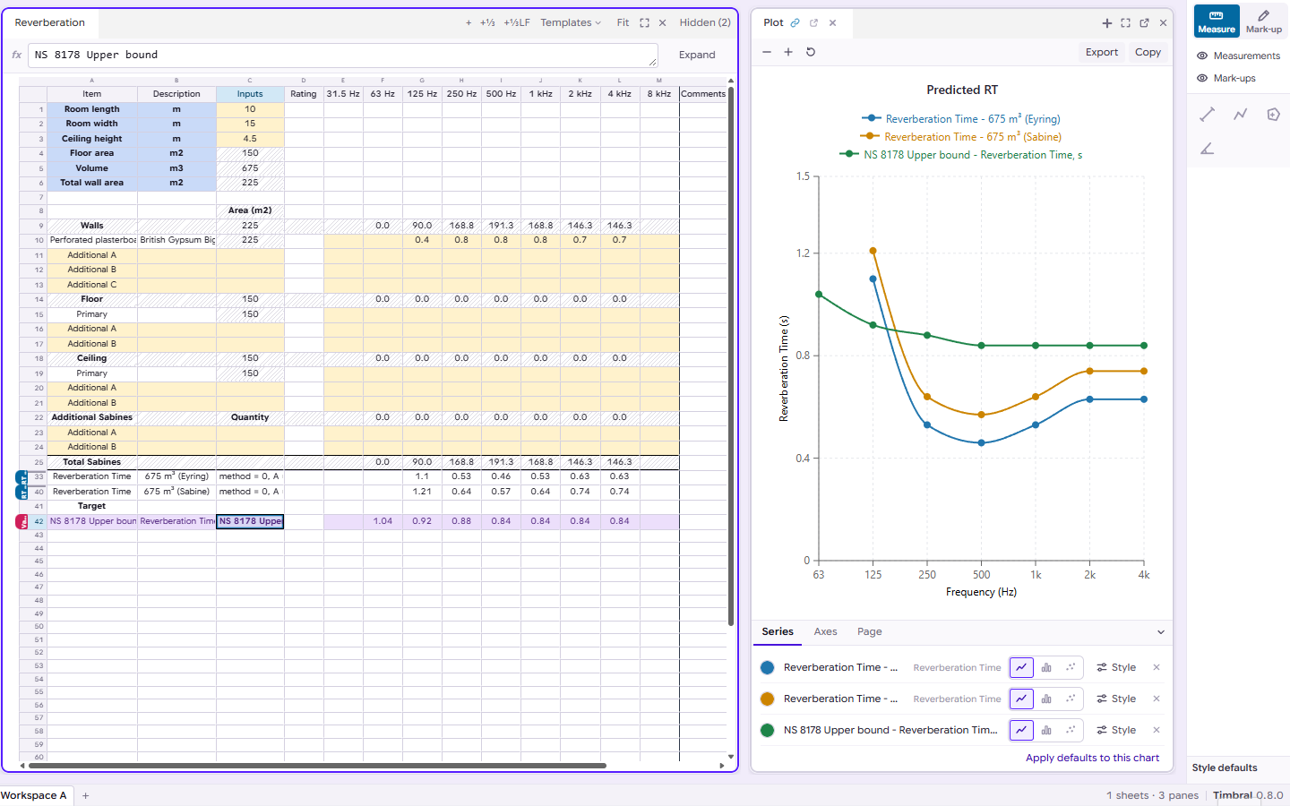Viewport: 1290px width, 806px height.
Task: Pop out the Plot tab
Action: click(813, 23)
